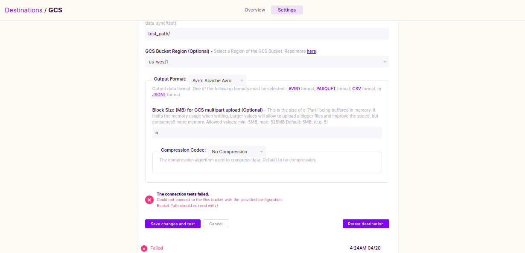Select the Settings tab
Screen dimensions: 525x253
click(287, 10)
